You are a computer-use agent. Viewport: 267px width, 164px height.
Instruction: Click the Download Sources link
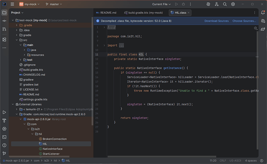point(216,21)
